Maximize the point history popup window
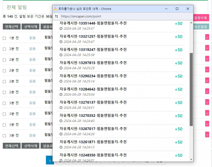Image resolution: width=212 pixels, height=167 pixels. tap(177, 9)
